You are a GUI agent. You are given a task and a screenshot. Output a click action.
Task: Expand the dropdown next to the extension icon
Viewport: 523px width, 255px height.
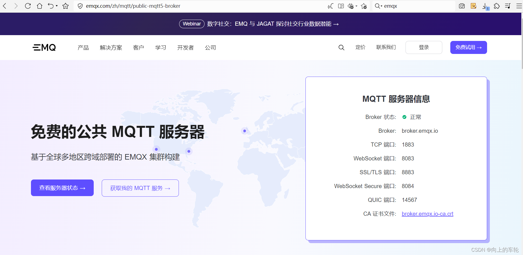point(356,6)
